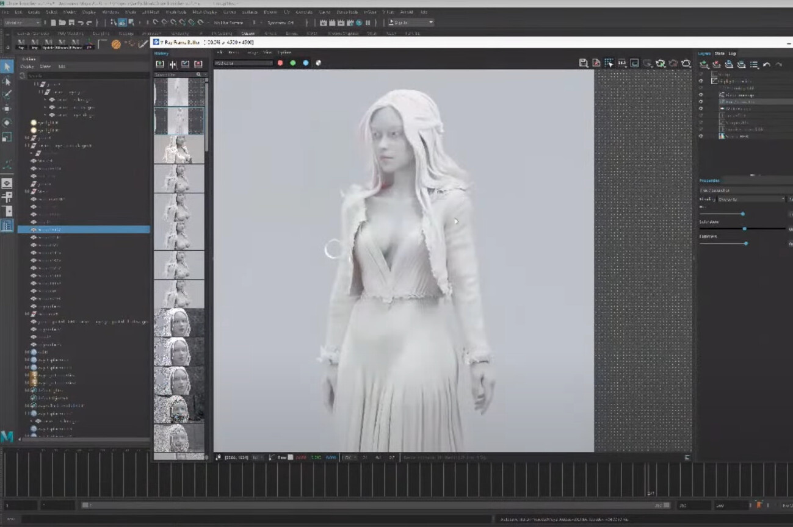Screen dimensions: 793x527
Task: Adjust the Lightness slider handle
Action: (746, 243)
